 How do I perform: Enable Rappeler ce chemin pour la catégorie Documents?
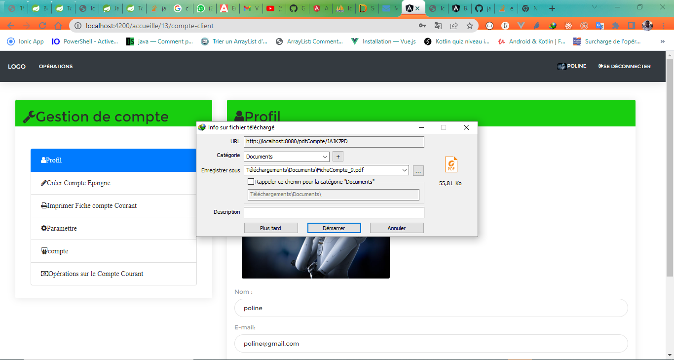point(251,181)
